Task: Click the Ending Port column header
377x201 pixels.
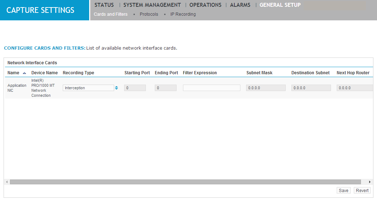Action: 166,73
